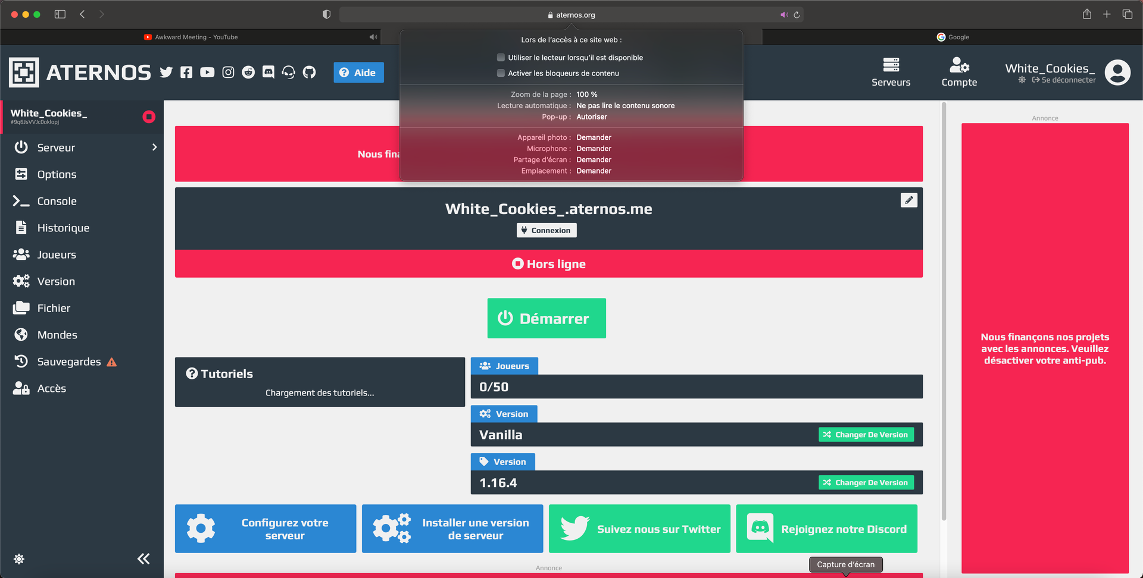
Task: Open Partage d'écran permission dropdown
Action: coord(594,160)
